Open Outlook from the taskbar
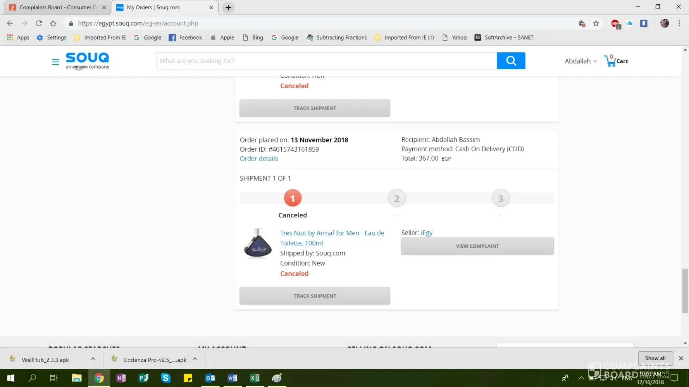Viewport: 689px width, 387px height. 210,378
